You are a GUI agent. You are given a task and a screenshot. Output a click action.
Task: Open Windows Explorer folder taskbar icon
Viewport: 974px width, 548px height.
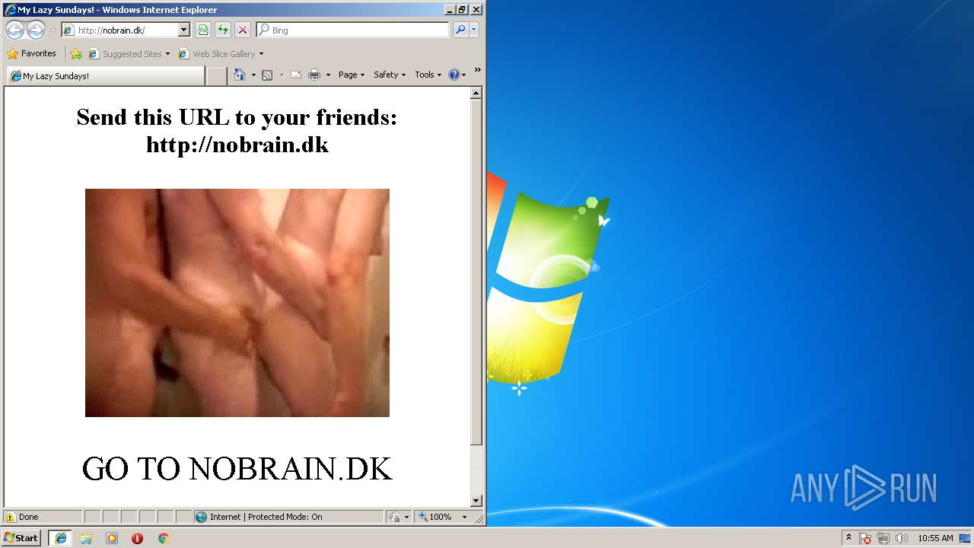[x=86, y=538]
